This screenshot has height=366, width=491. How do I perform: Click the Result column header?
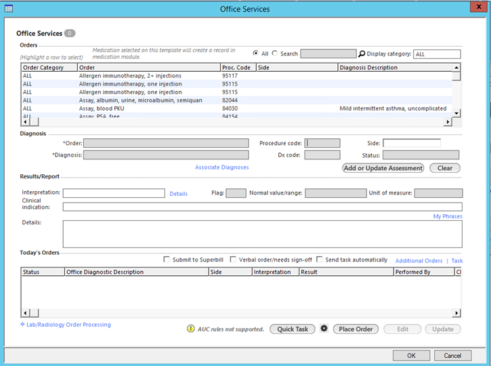coord(346,272)
